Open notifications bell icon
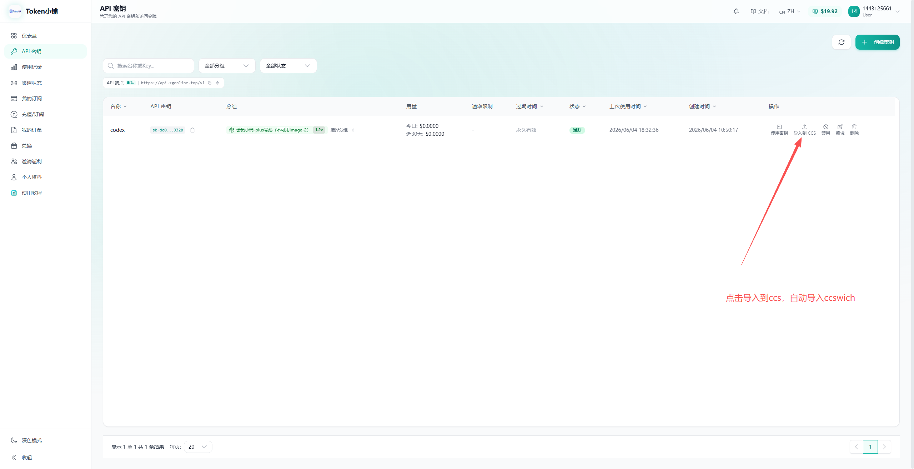This screenshot has width=914, height=469. pyautogui.click(x=736, y=11)
